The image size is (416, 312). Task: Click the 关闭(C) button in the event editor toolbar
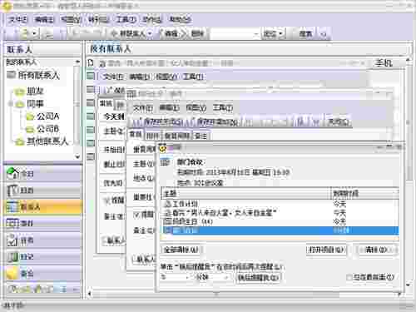click(x=339, y=121)
